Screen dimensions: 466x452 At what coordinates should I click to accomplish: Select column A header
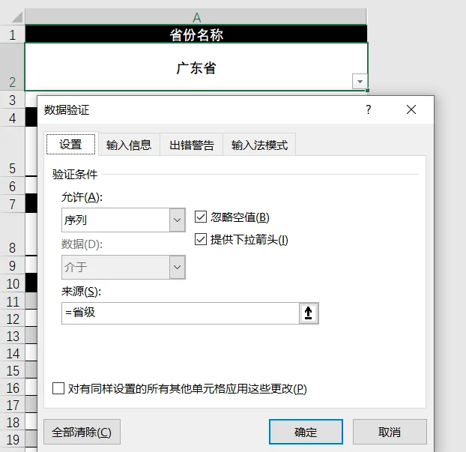196,17
